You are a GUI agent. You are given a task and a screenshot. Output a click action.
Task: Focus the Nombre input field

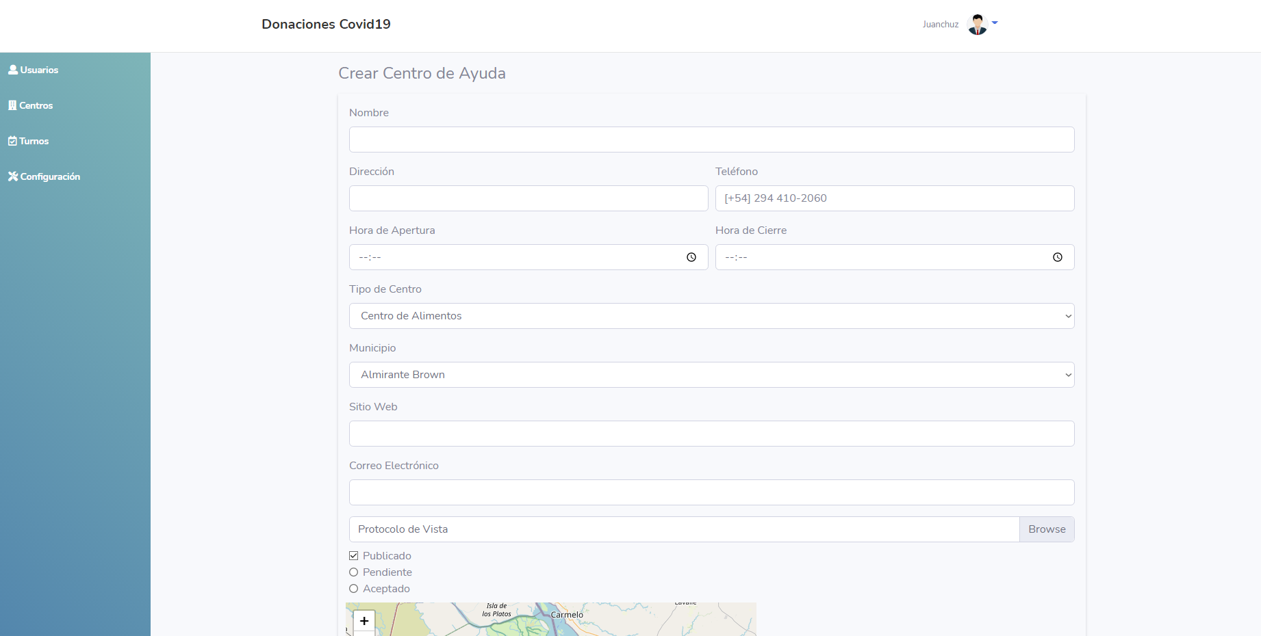click(711, 140)
